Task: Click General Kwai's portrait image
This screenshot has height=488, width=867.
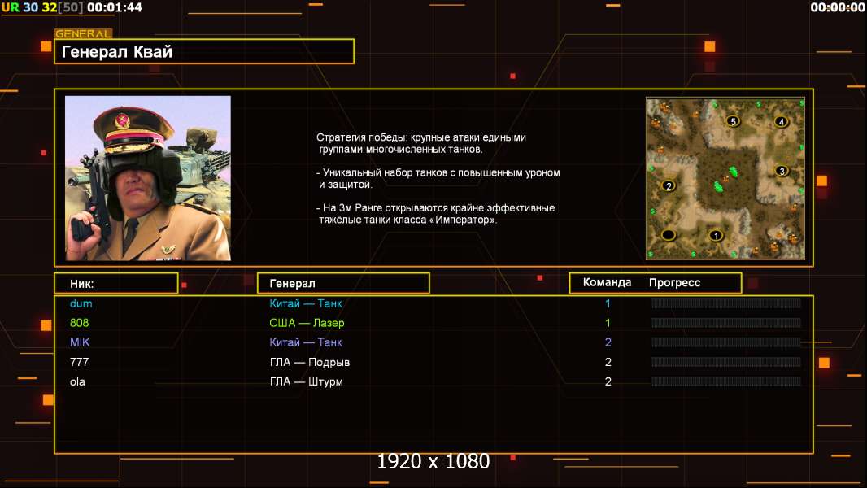Action: click(x=148, y=178)
